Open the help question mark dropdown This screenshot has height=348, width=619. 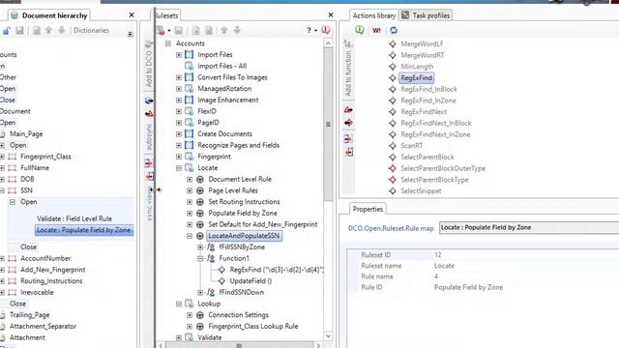(x=311, y=30)
